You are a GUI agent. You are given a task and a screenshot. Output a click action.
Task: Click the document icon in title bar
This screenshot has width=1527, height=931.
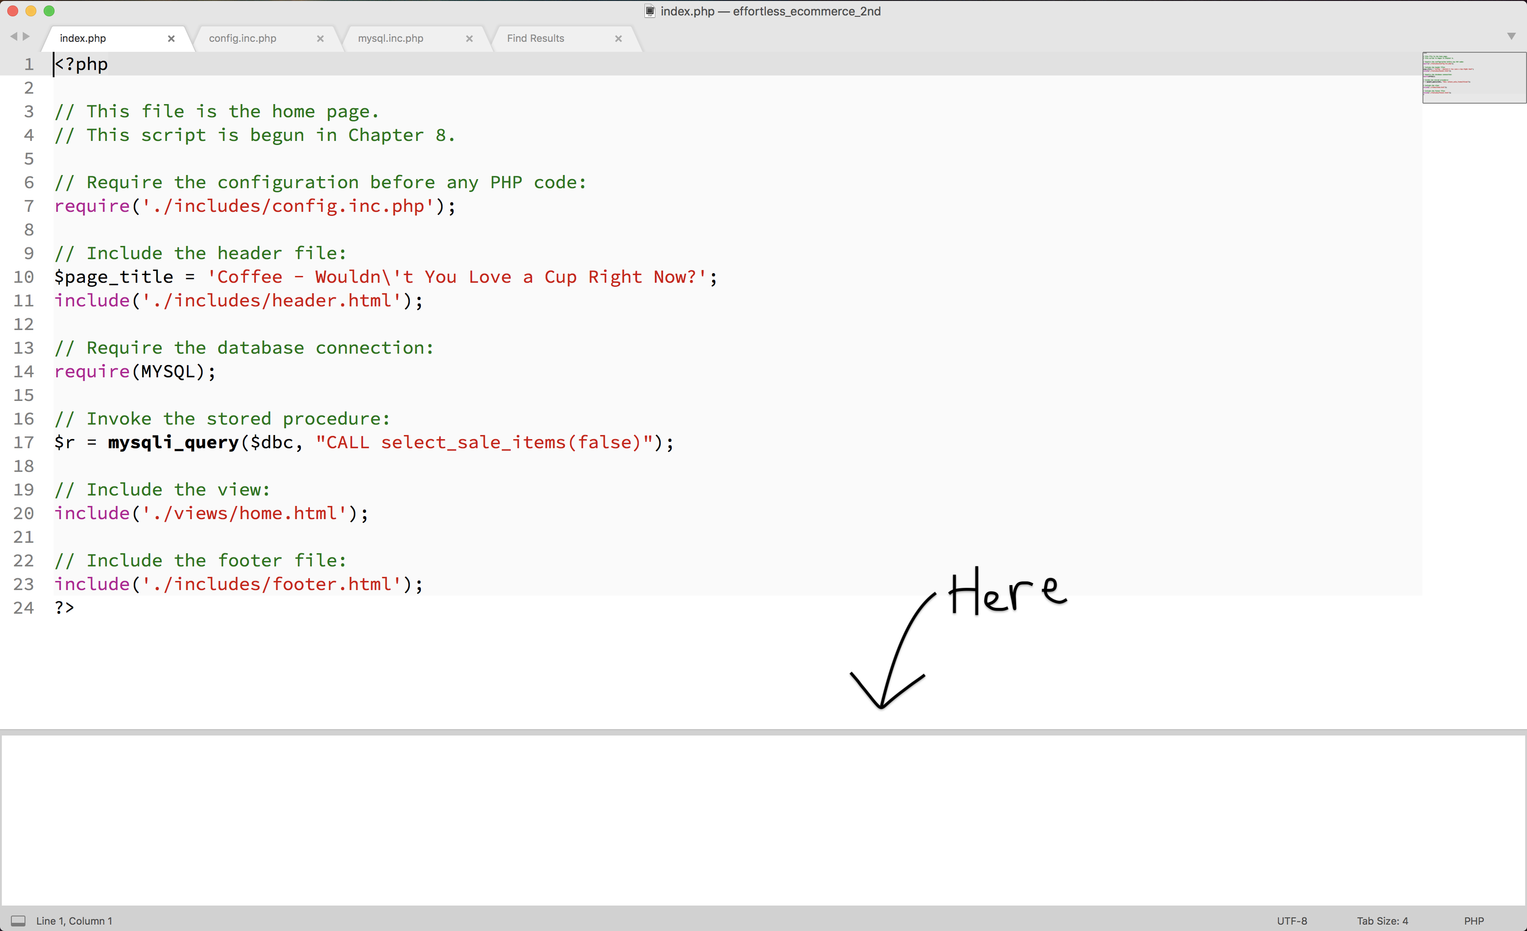[649, 11]
